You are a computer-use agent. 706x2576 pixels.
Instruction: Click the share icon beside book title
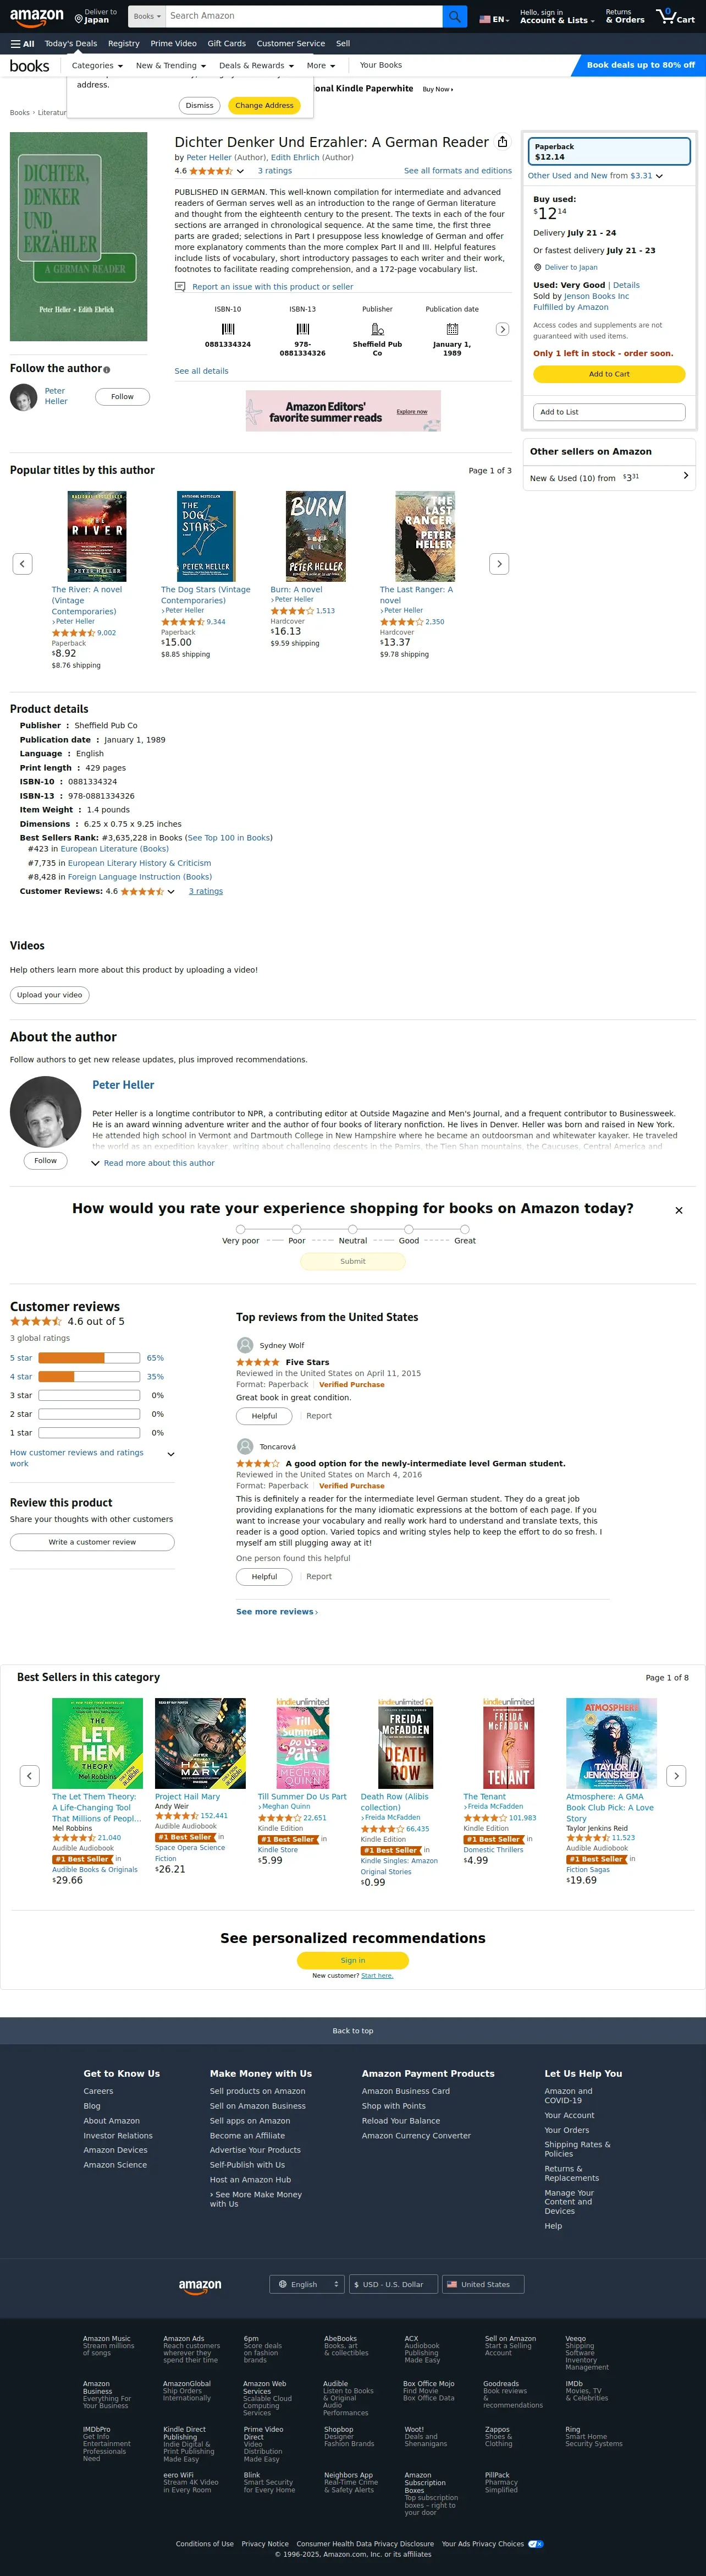pos(503,142)
